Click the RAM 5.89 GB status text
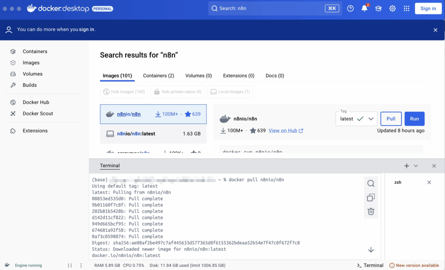The height and width of the screenshot is (270, 445). click(x=107, y=266)
